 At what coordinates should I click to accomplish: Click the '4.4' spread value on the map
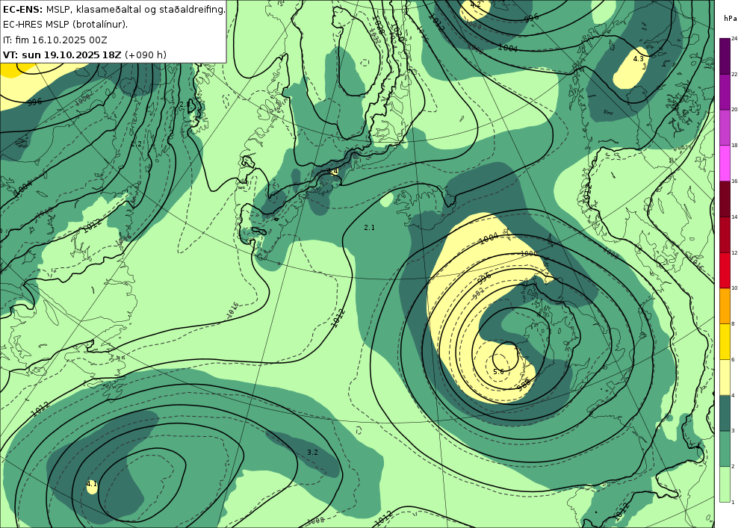point(332,171)
